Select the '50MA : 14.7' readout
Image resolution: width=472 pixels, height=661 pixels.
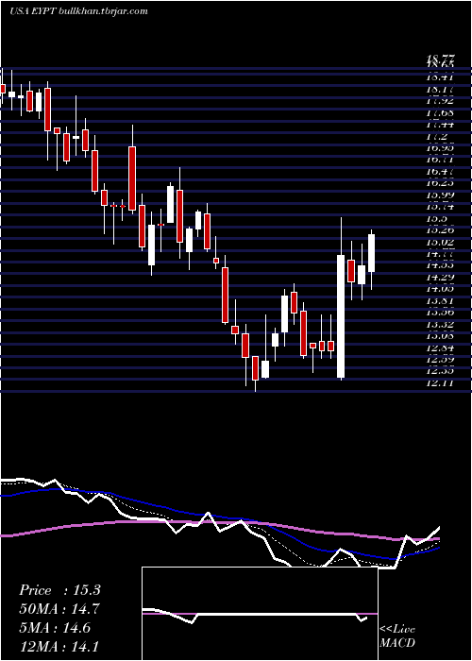point(59,609)
